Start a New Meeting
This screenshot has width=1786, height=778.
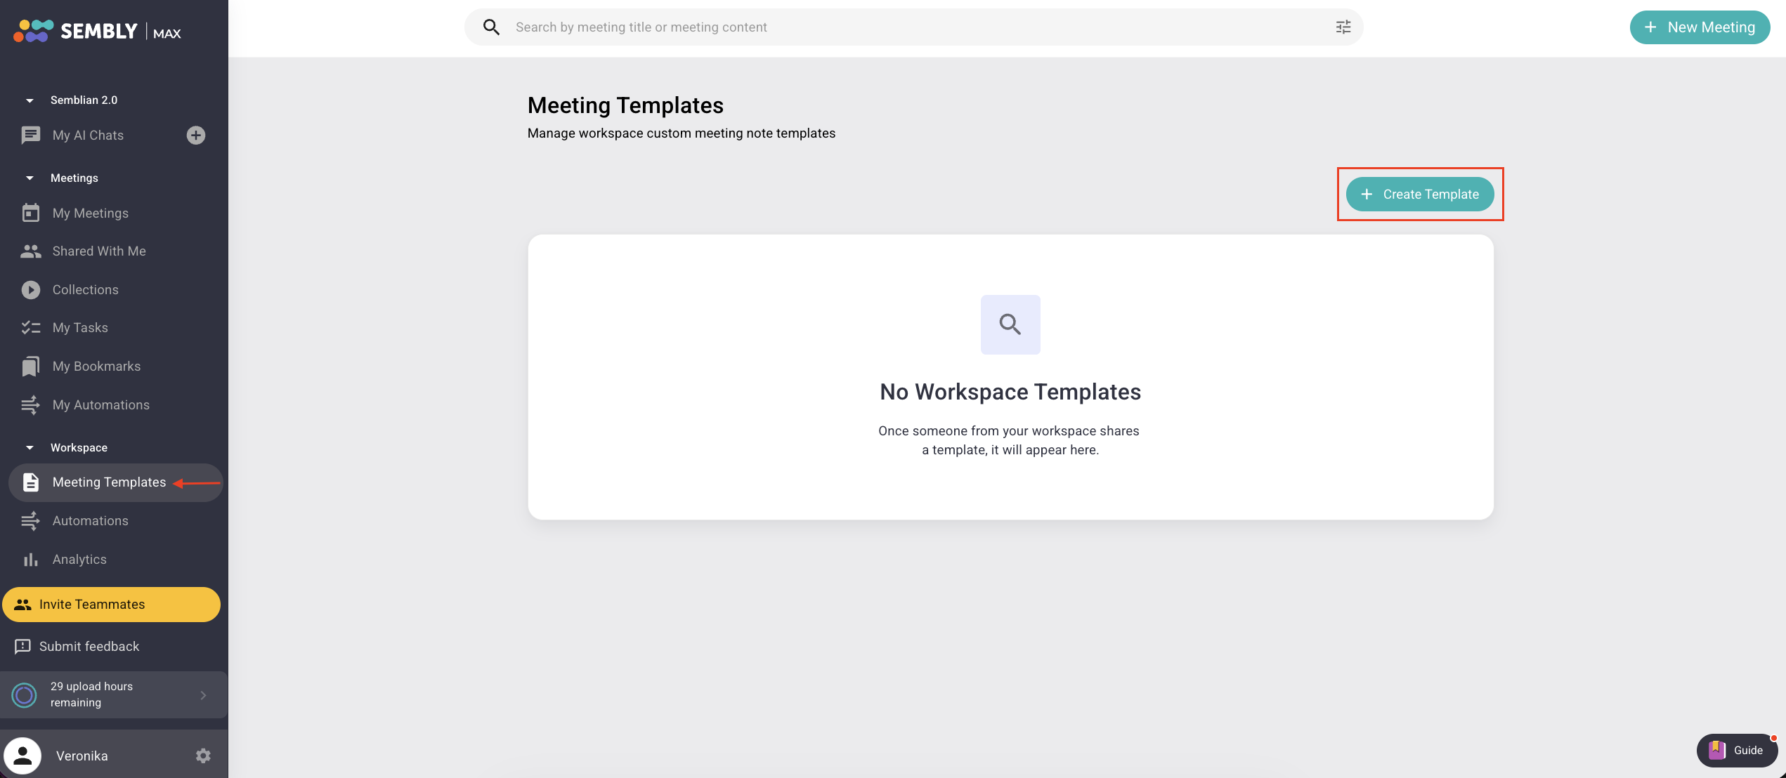coord(1699,27)
